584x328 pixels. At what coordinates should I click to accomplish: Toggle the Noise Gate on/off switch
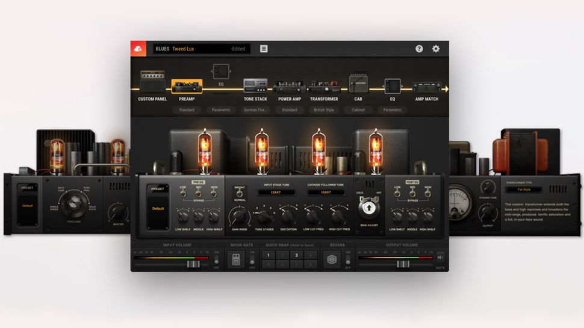[252, 259]
